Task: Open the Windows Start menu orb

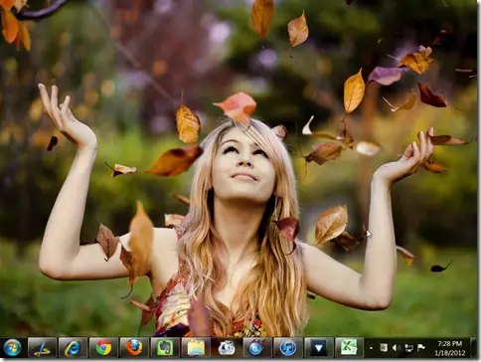Action: click(13, 348)
